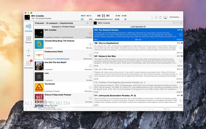Skip back 30 seconds
This screenshot has width=206, height=129.
(x=83, y=16)
